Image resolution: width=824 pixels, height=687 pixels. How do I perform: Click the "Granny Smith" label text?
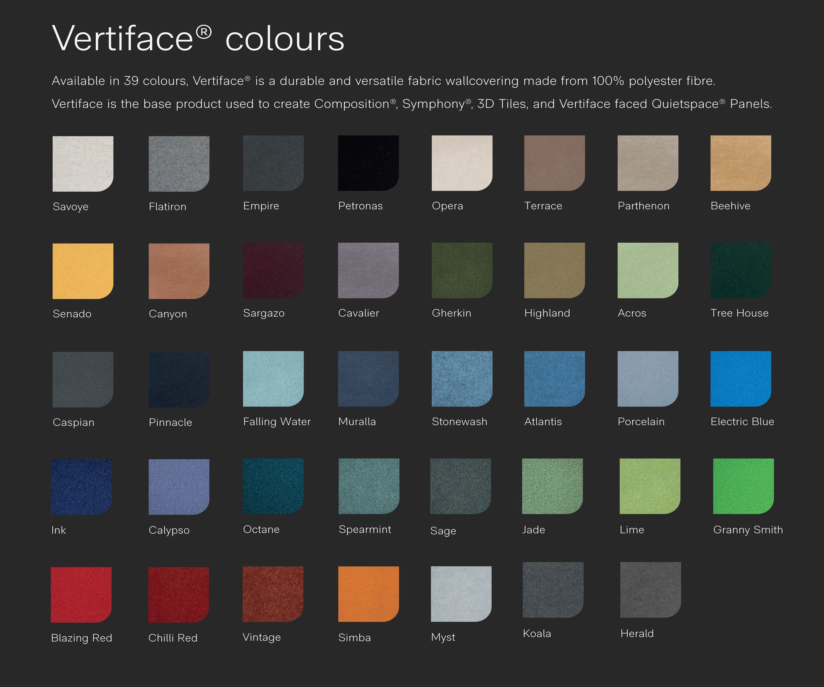point(748,530)
